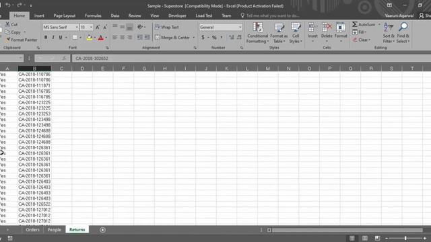Viewport: 431px width, 242px height.
Task: Apply the yellow fill color
Action: [90, 38]
